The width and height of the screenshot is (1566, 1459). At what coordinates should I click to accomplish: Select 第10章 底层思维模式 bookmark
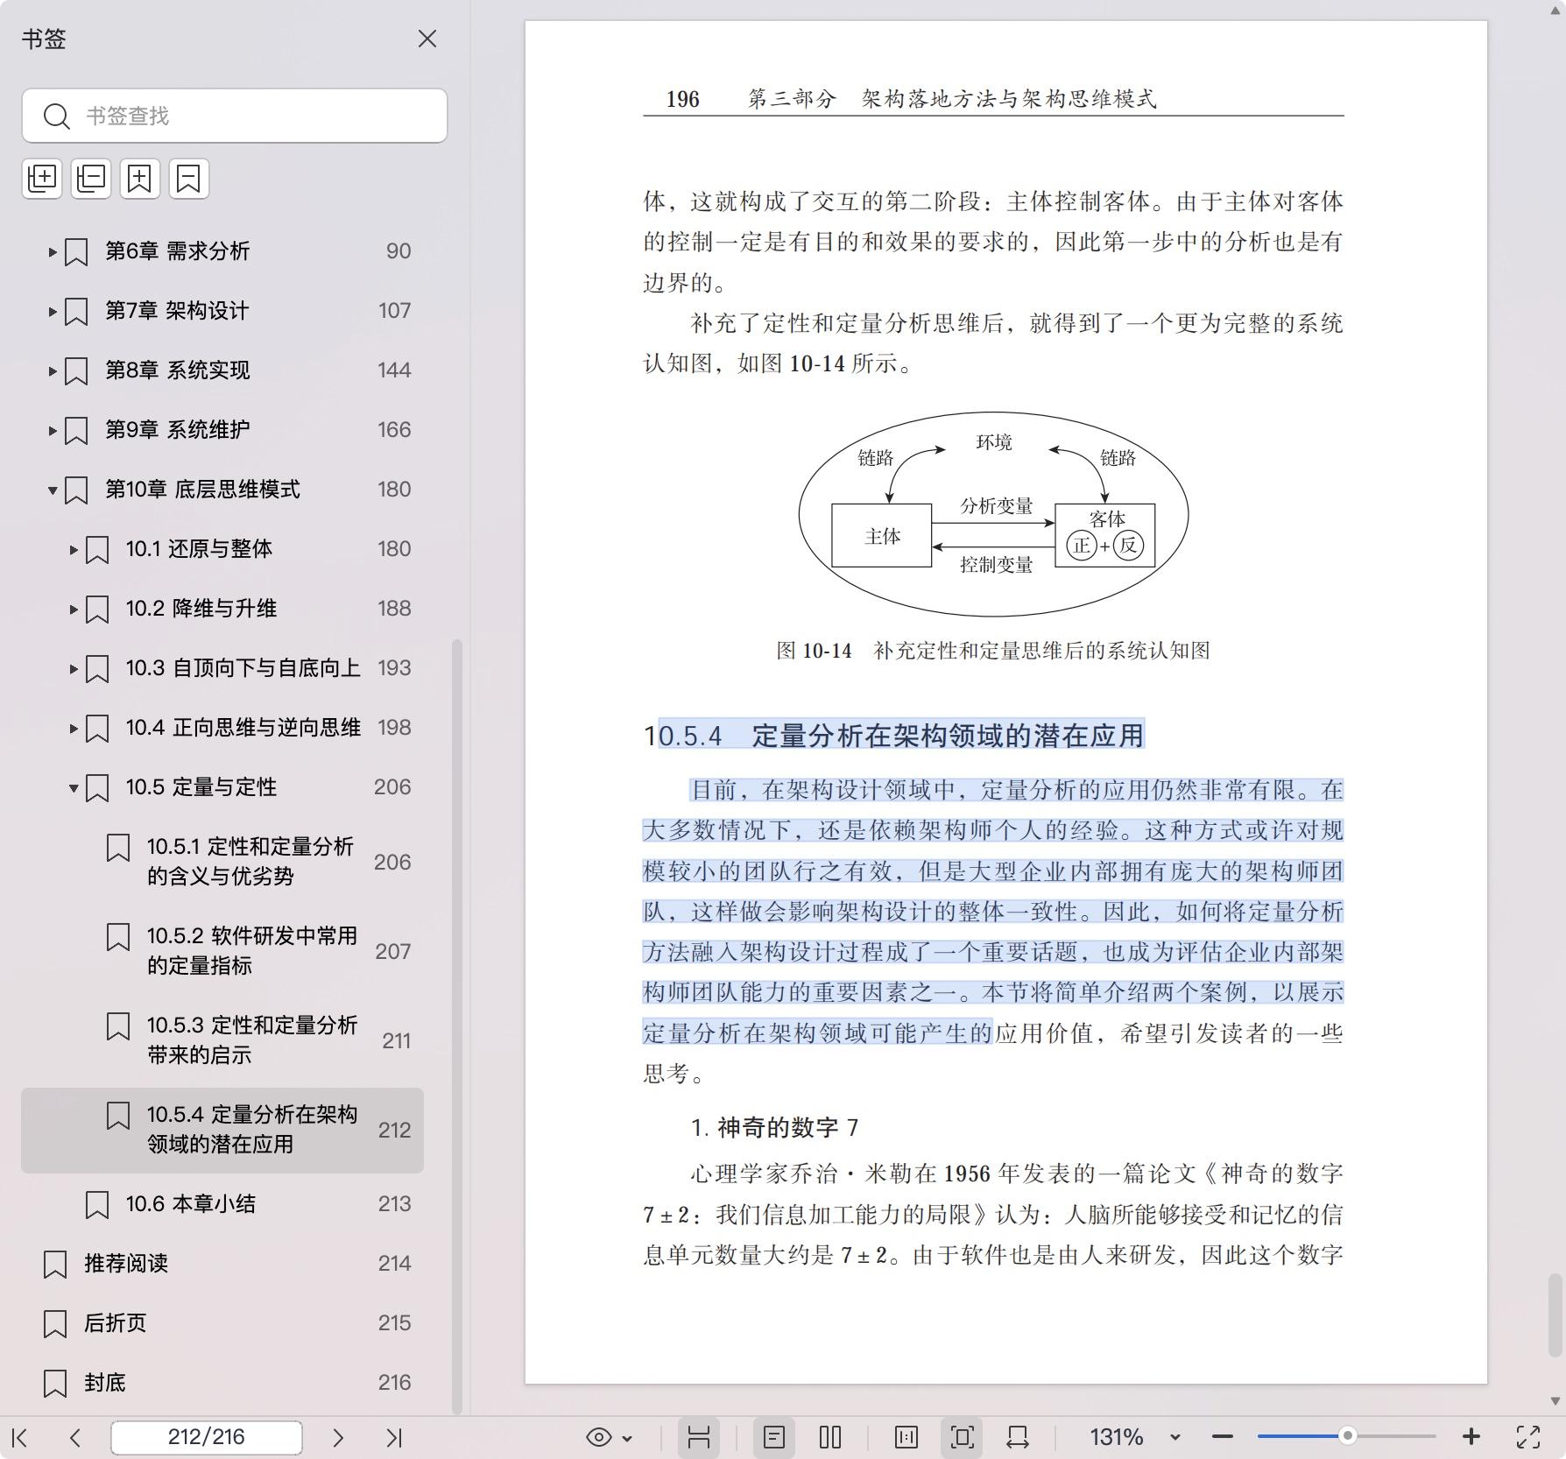click(202, 490)
